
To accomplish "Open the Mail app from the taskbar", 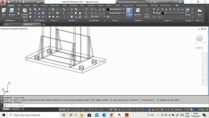I will tap(97, 115).
